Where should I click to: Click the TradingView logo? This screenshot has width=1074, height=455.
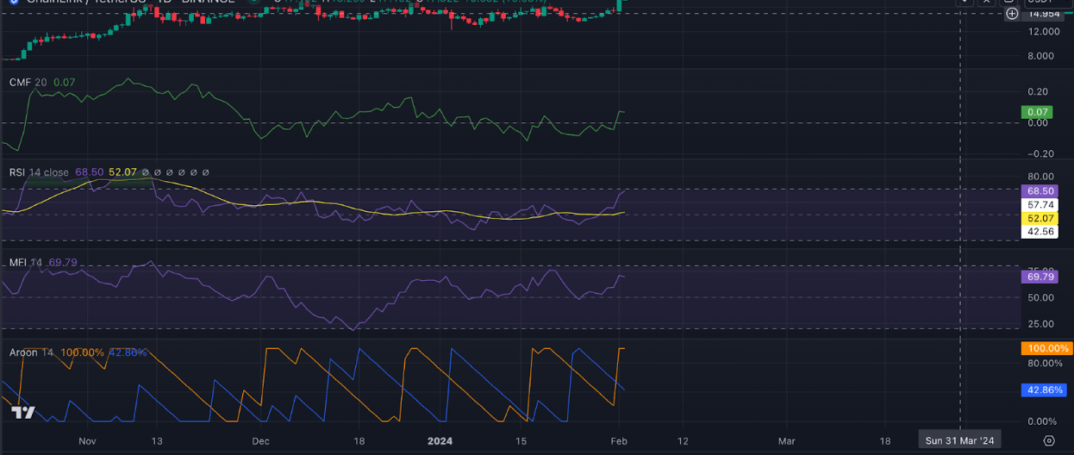(23, 413)
